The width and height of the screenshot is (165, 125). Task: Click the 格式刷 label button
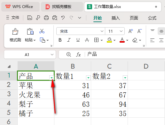[x=15, y=40]
